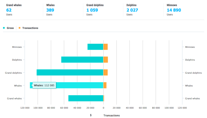Click the Whales: 112 085 tooltip

[x=44, y=85]
